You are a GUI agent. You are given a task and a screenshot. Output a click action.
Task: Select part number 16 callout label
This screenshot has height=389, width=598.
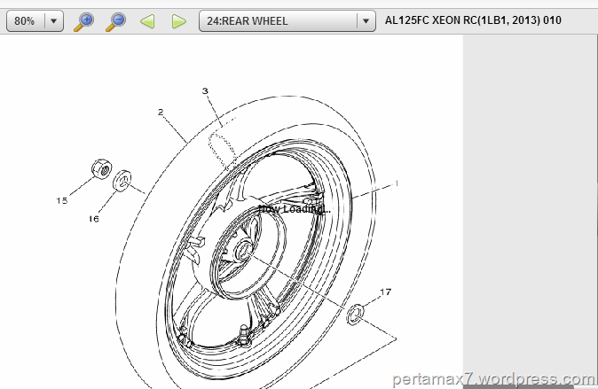coord(94,218)
